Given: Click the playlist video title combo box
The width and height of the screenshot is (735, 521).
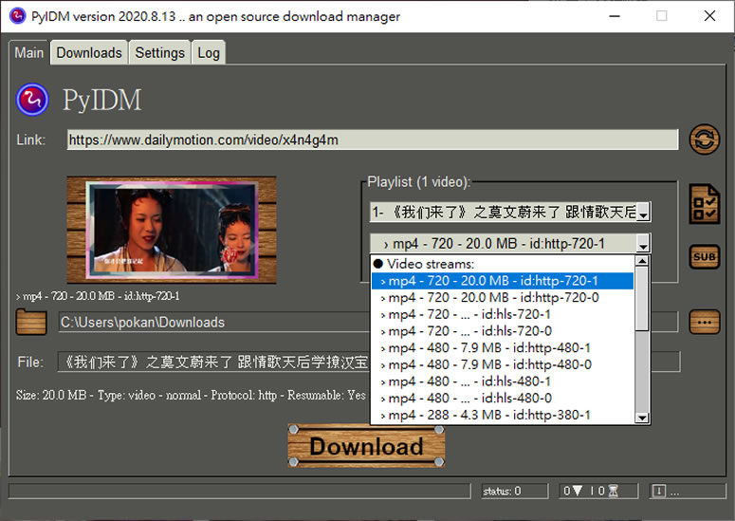Looking at the screenshot, I should (510, 213).
